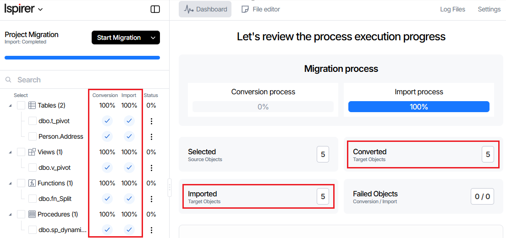Click the Start Migration button

pos(119,38)
